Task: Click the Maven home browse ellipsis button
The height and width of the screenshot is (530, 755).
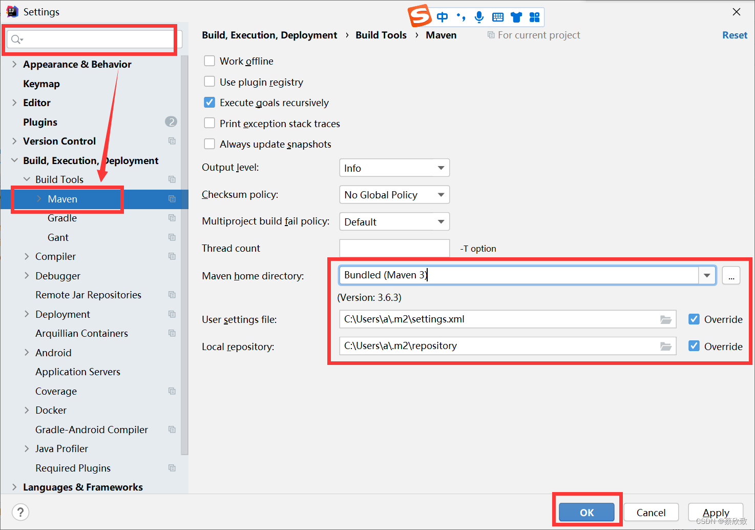Action: 731,275
